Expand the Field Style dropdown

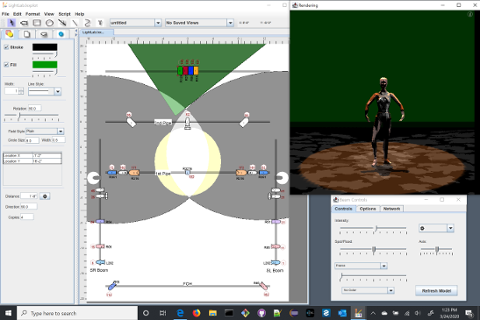(61, 132)
